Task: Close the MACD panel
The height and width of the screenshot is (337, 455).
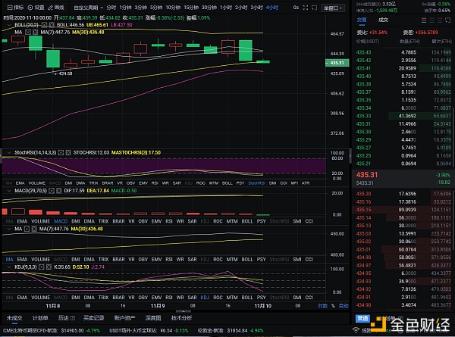Action: 59,191
